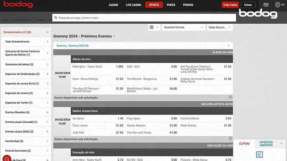Viewport: 287px width, 161px height.
Task: Collapse the Entretenimento A-Z sidebar section
Action: (x=47, y=32)
